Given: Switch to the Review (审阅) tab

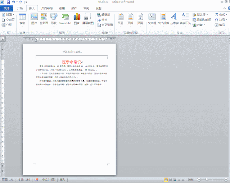Looking at the screenshot, I should point(86,8).
